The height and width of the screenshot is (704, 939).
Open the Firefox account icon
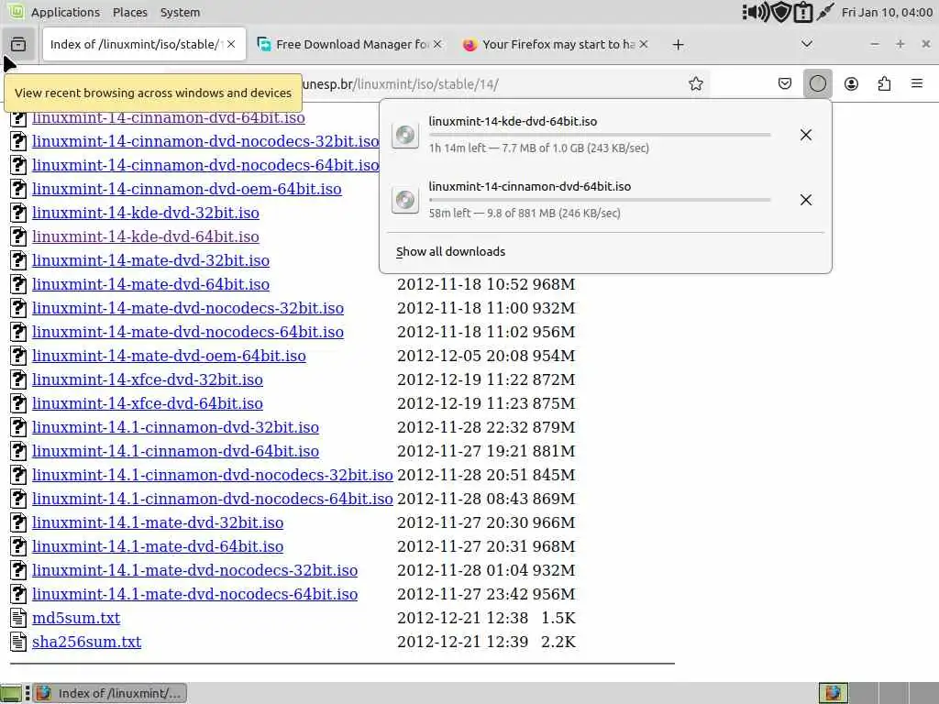(851, 83)
